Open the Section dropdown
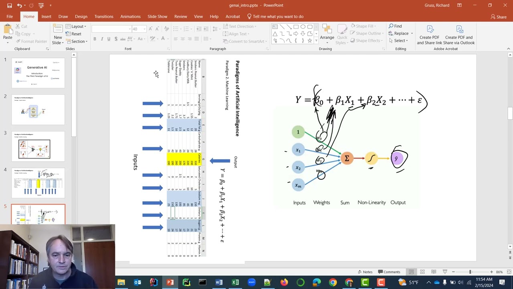The image size is (513, 289). [77, 41]
